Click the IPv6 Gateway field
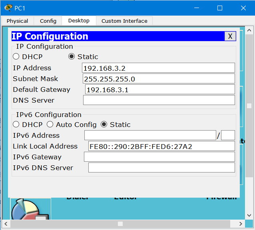Image resolution: width=255 pixels, height=230 pixels. click(159, 157)
